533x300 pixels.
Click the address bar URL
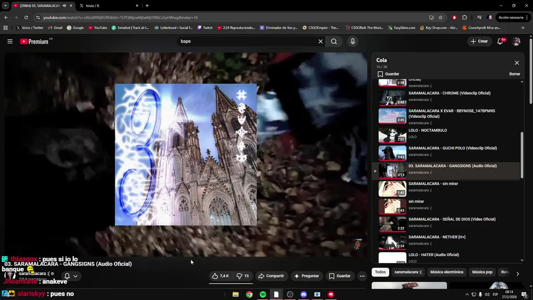click(121, 17)
